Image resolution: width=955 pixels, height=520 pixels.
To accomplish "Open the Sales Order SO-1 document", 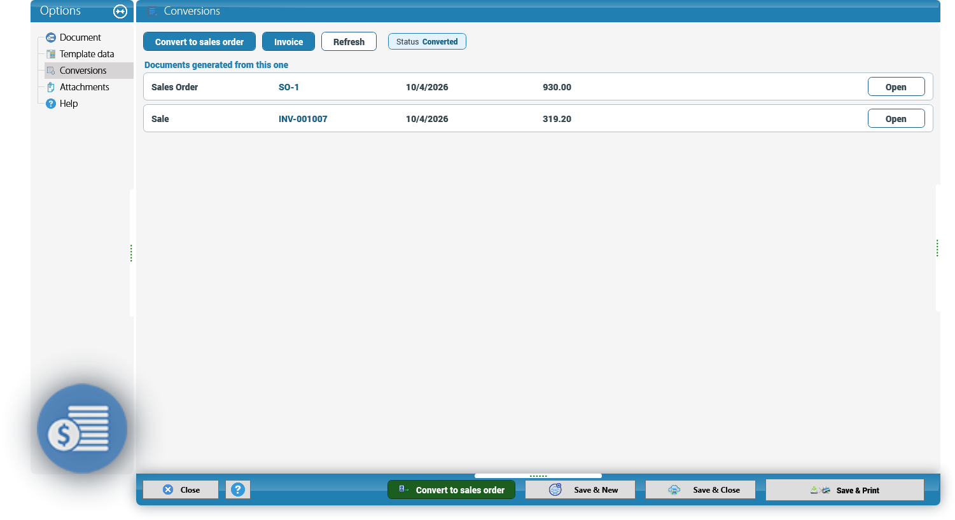I will click(x=896, y=87).
